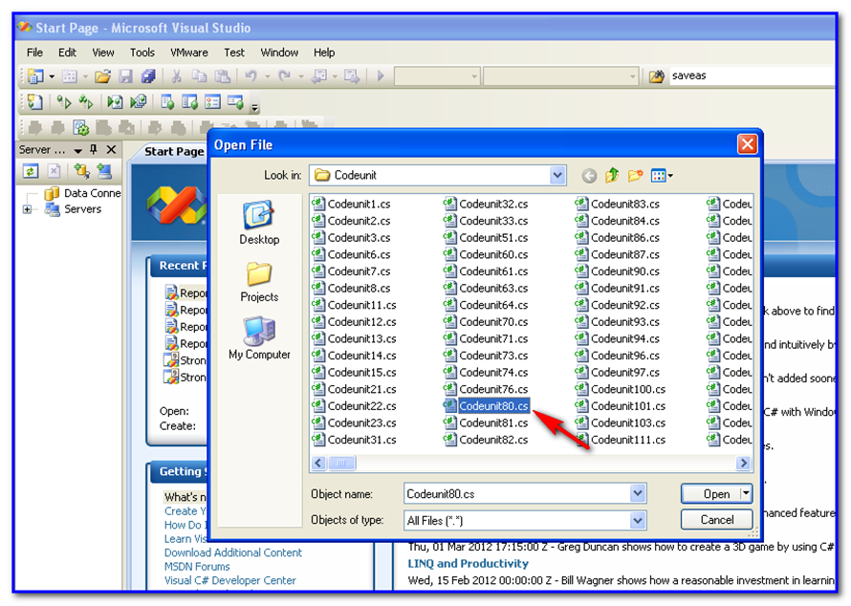Open the Download Additional Content link

point(233,552)
